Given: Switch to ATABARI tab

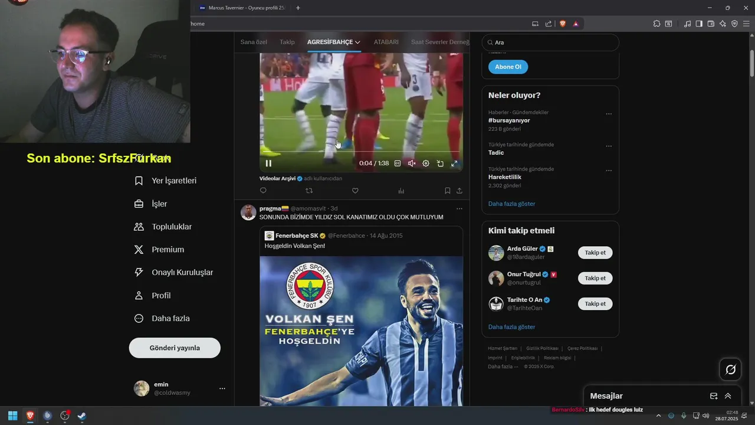Looking at the screenshot, I should 386,42.
